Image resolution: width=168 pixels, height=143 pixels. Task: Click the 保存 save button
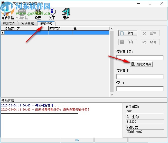[128, 42]
